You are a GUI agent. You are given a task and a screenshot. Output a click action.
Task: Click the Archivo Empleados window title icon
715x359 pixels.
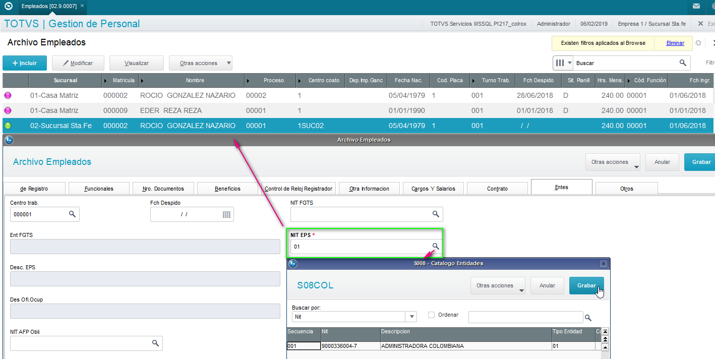9,140
